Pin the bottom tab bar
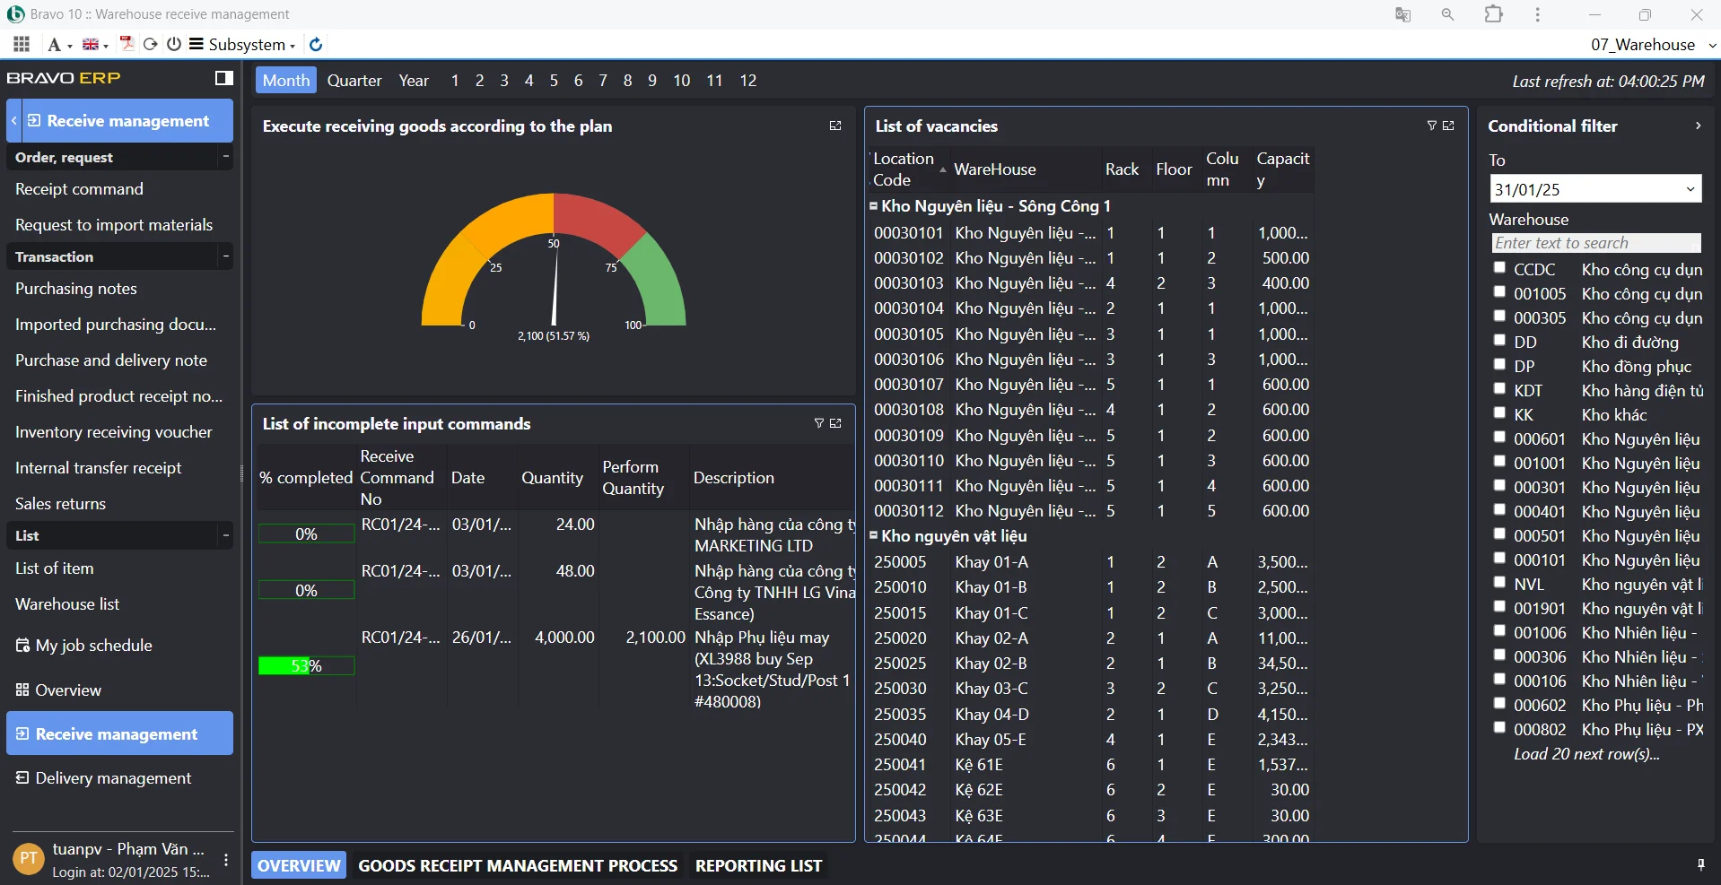Screen dimensions: 1721x885 tap(1700, 864)
